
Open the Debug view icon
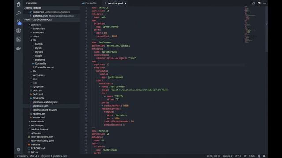click(19, 31)
